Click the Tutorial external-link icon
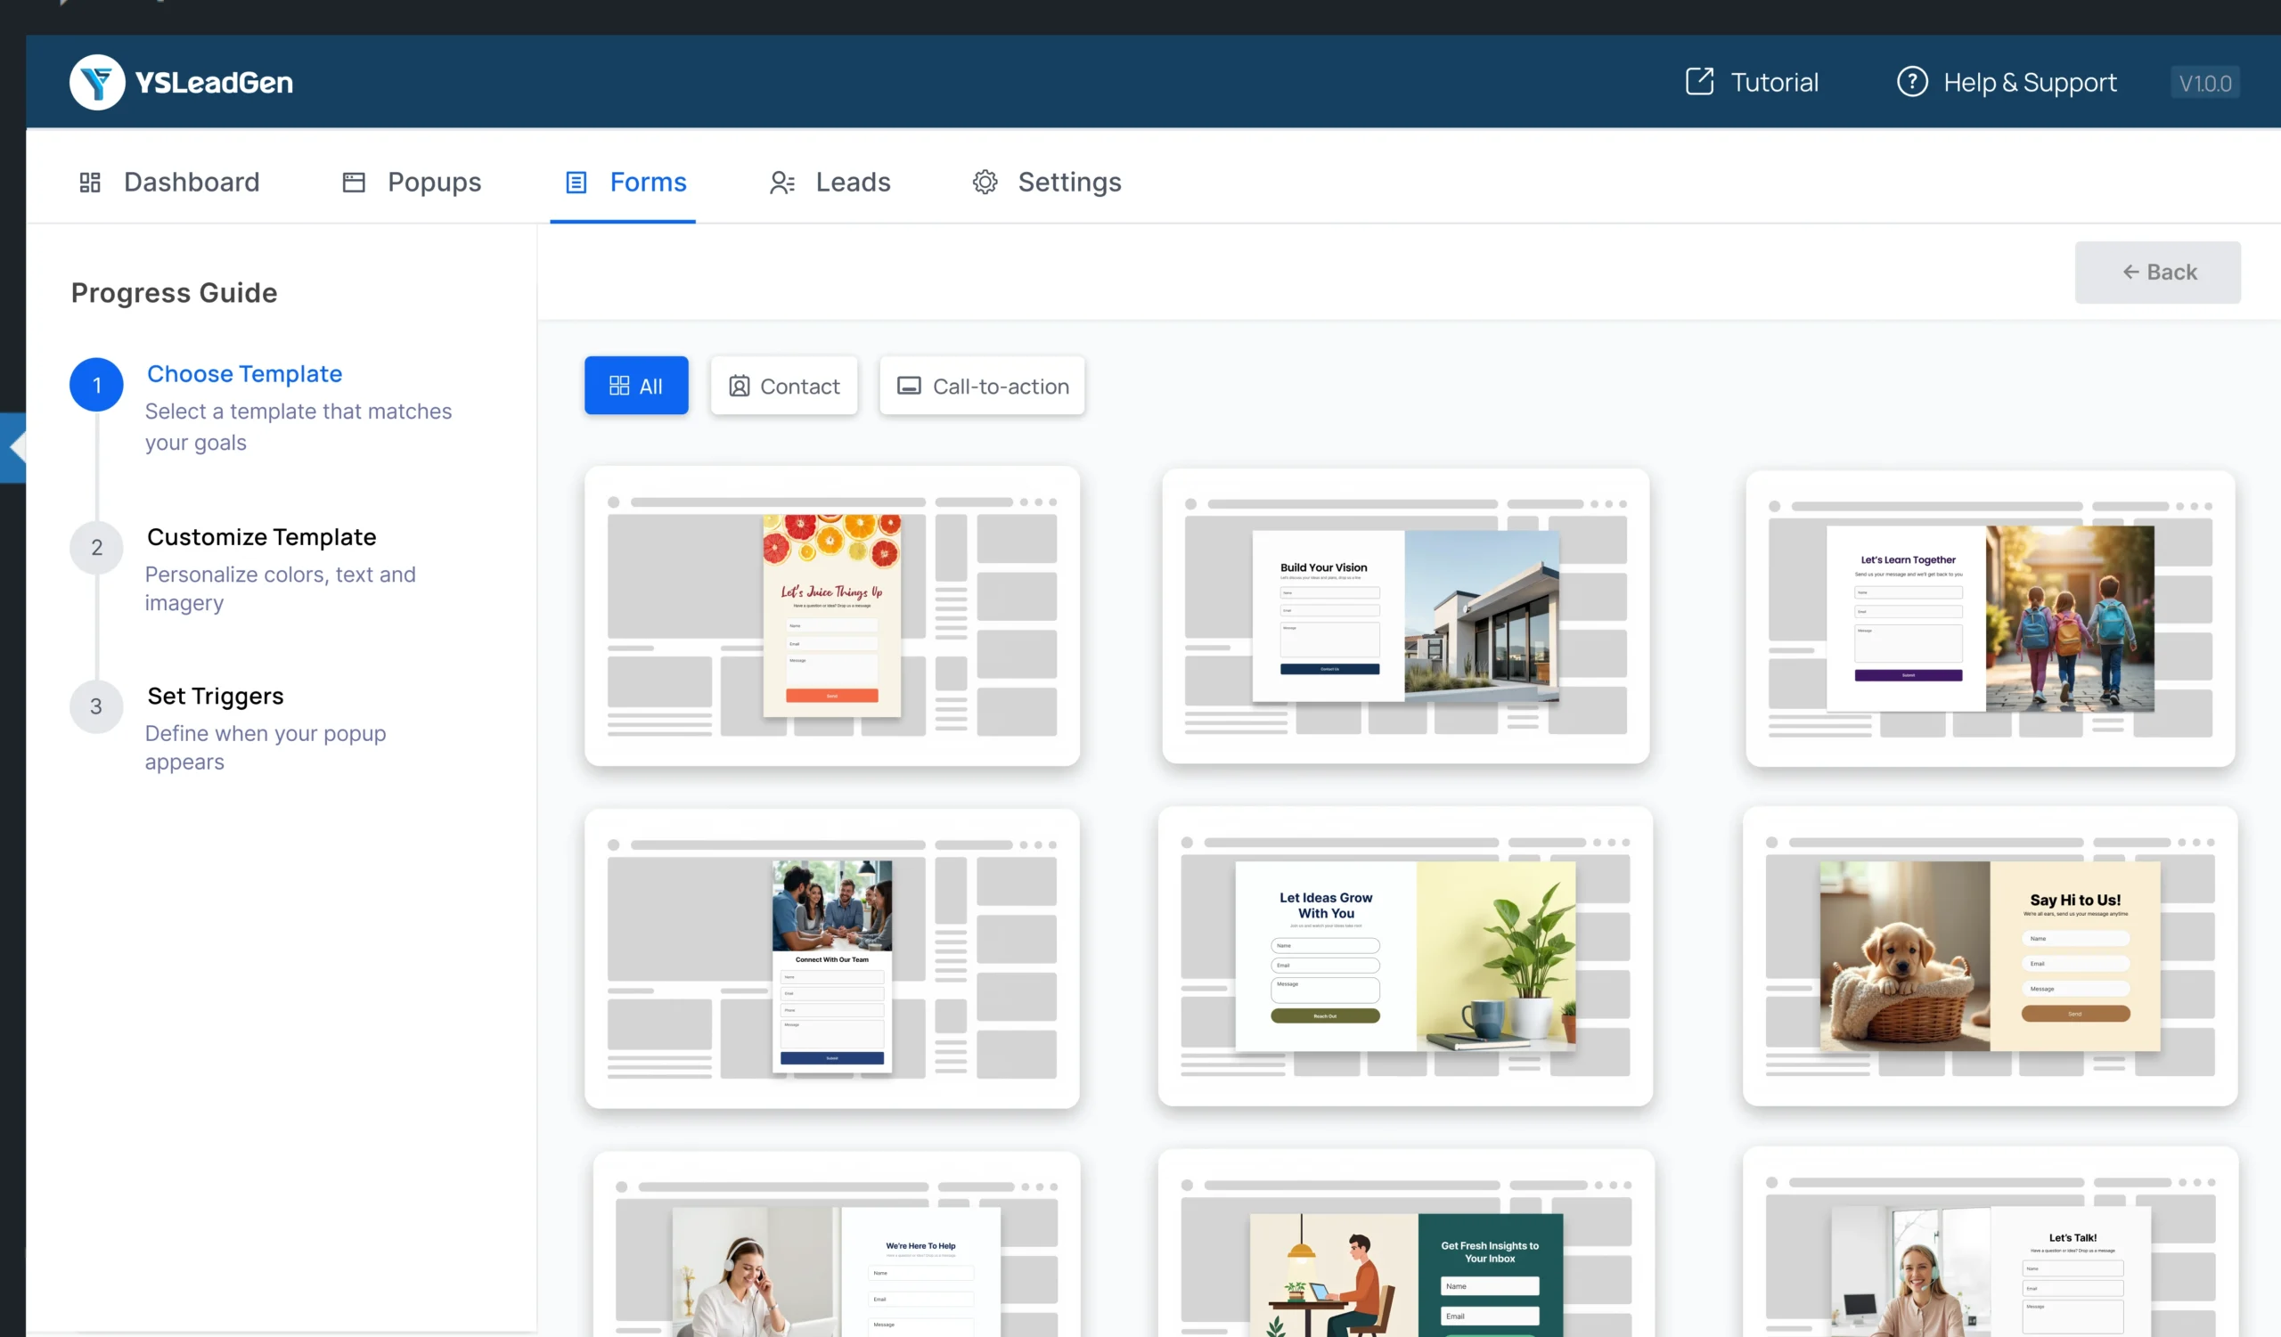Image resolution: width=2281 pixels, height=1337 pixels. tap(1699, 81)
